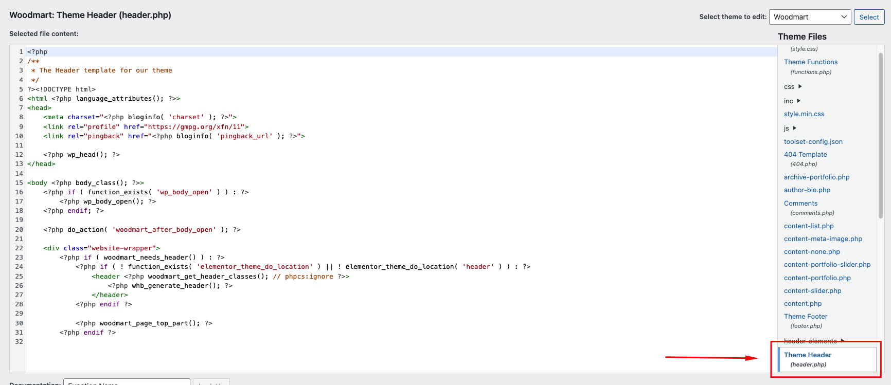Expand the js folder

point(790,129)
